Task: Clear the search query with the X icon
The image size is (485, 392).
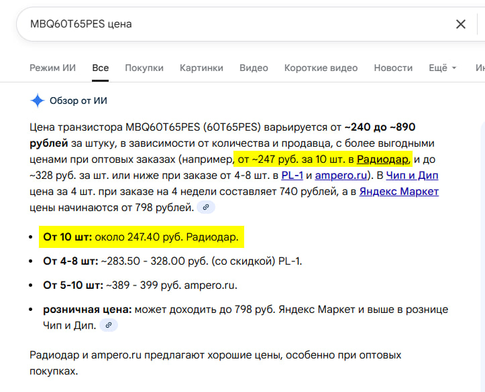Action: [x=461, y=24]
